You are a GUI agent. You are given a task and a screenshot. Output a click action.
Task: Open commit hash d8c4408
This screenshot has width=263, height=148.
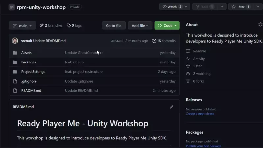click(x=117, y=41)
